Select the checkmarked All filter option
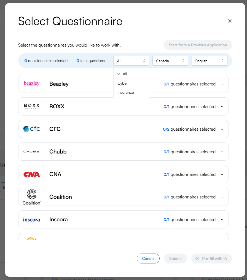 [124, 74]
